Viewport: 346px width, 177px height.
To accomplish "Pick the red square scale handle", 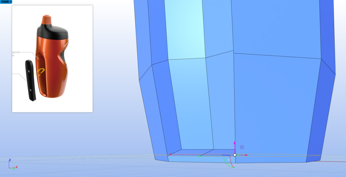I will pyautogui.click(x=170, y=155).
